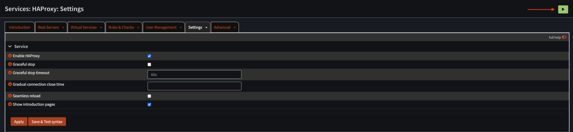Image resolution: width=573 pixels, height=132 pixels.
Task: Click info icon next to Seamless reload
Action: (x=10, y=96)
